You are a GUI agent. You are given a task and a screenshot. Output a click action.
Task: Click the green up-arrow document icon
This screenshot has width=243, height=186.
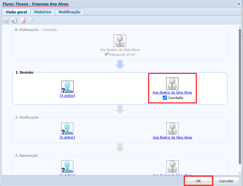[31, 21]
